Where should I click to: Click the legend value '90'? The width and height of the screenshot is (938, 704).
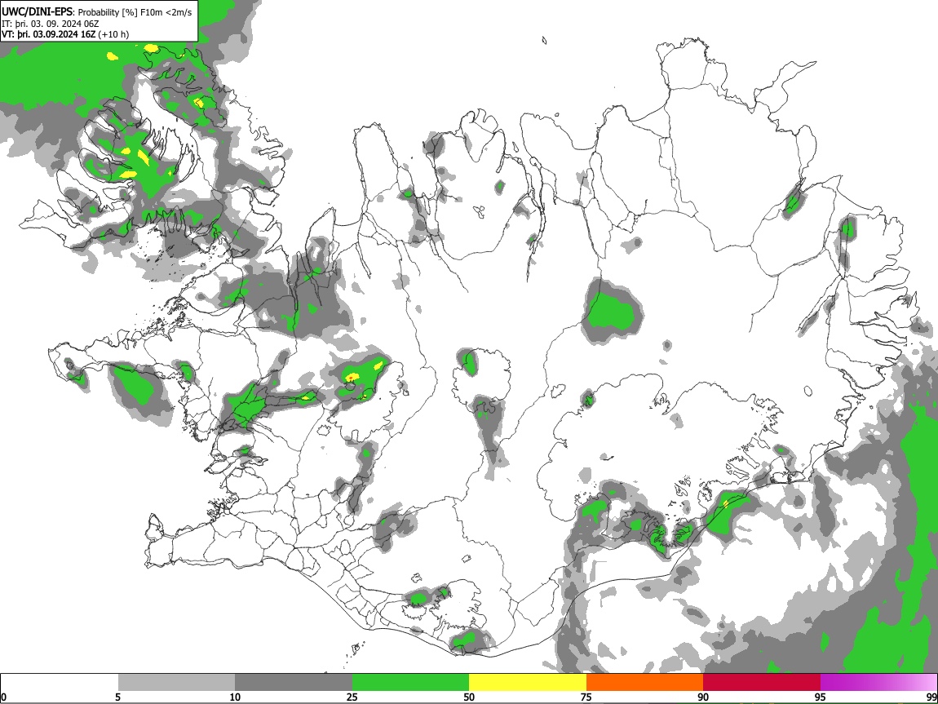click(703, 697)
